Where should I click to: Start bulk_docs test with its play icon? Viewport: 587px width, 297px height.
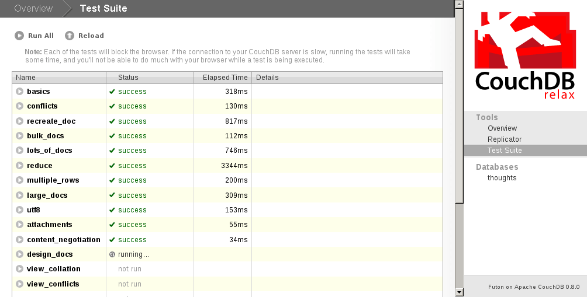pos(19,135)
